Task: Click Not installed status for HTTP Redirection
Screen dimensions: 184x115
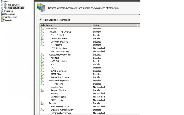Action: pos(99,48)
